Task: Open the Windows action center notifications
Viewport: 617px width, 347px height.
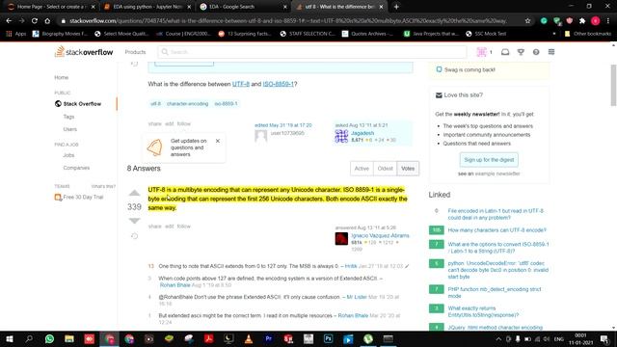Action: 604,338
